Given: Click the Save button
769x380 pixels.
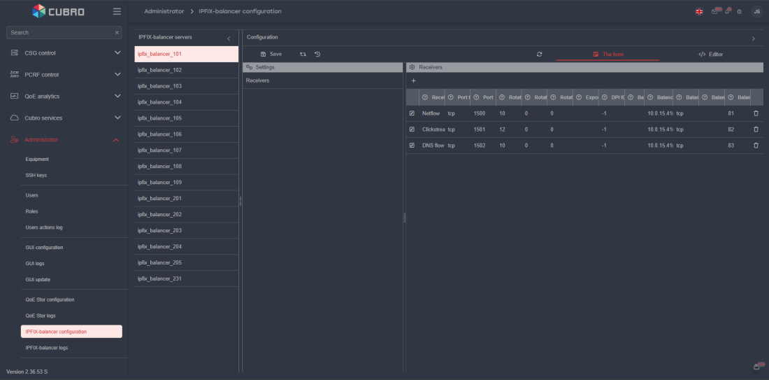Looking at the screenshot, I should point(271,54).
